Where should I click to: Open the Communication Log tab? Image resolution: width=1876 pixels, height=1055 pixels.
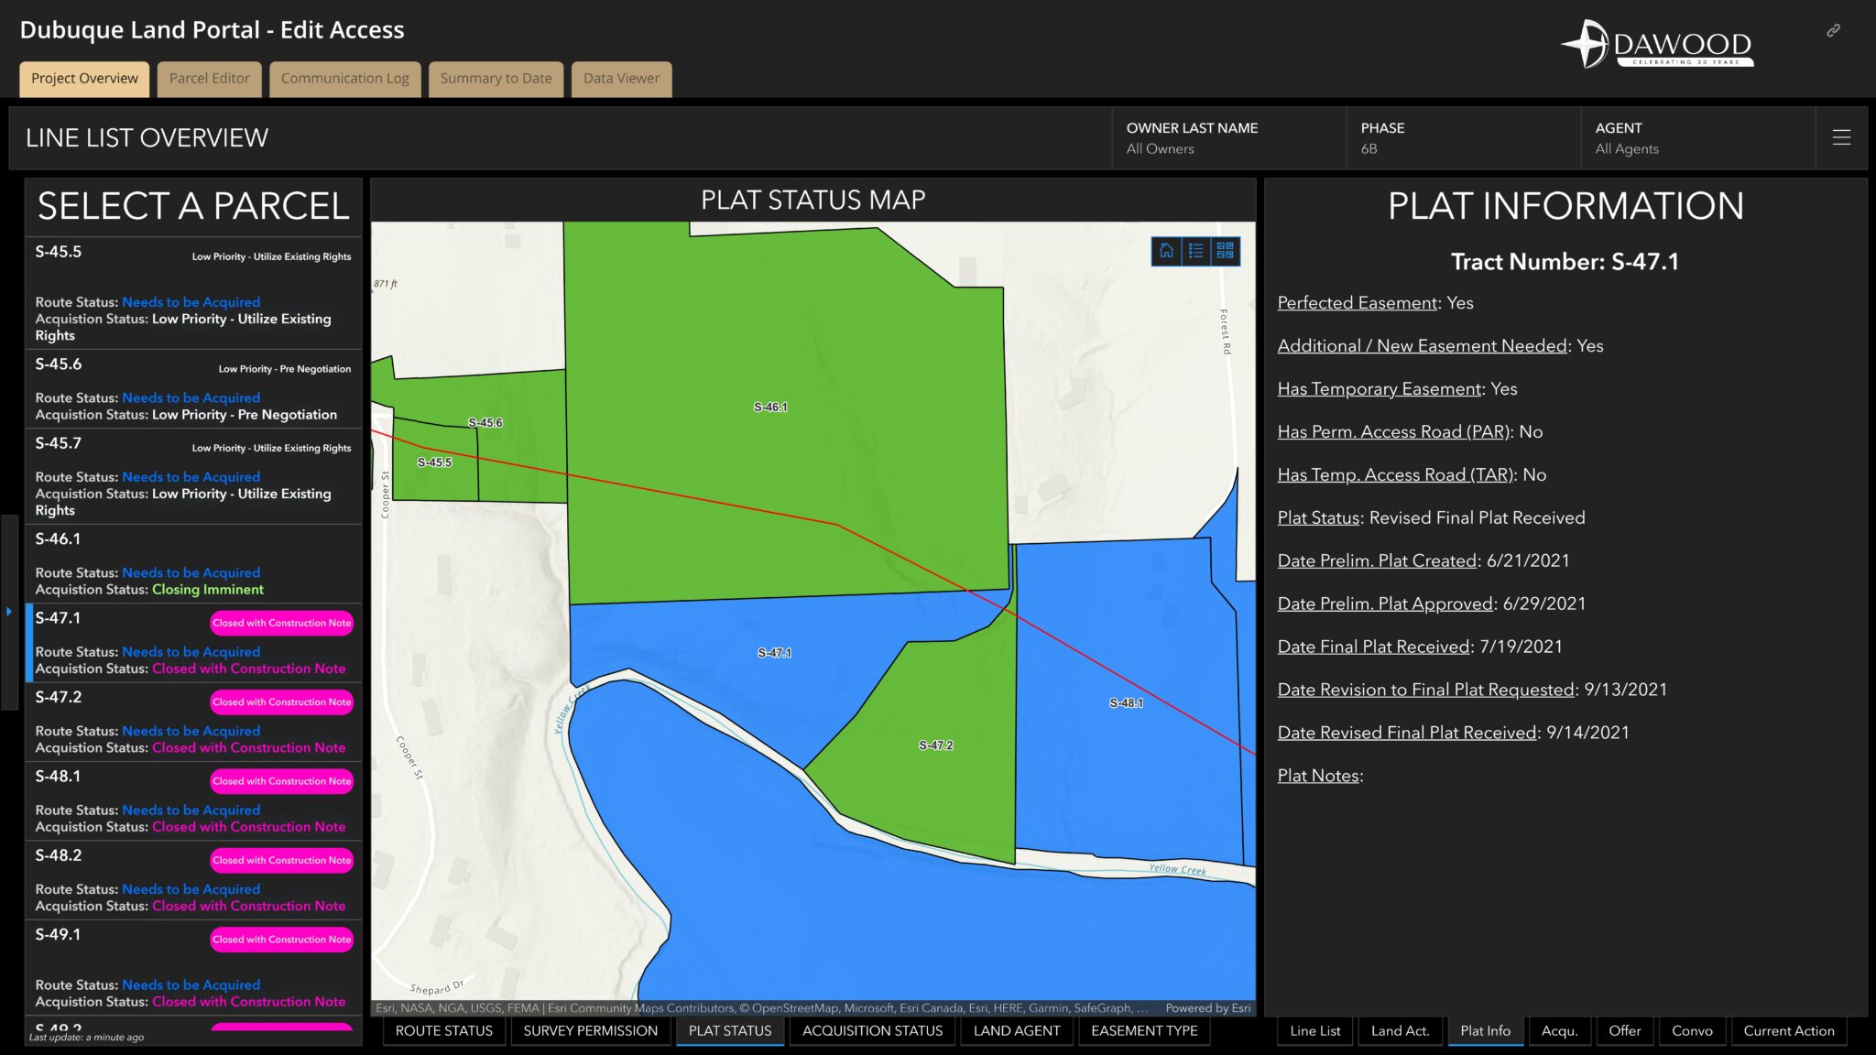coord(344,79)
